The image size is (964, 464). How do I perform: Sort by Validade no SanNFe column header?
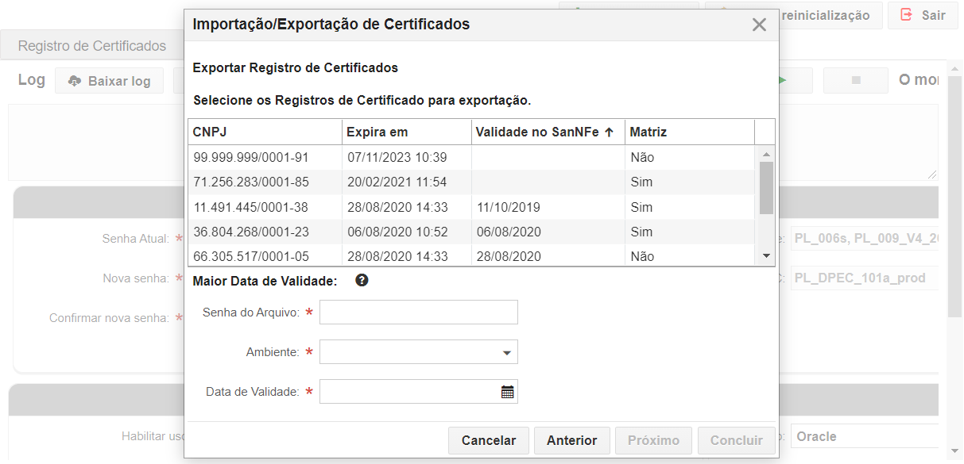[x=548, y=132]
